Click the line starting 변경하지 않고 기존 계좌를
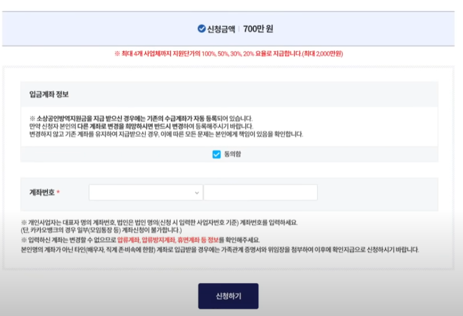The width and height of the screenshot is (463, 316). 166,134
